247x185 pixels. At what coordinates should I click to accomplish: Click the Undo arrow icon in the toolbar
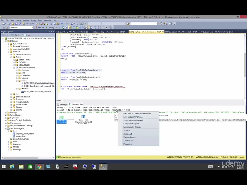pos(62,24)
